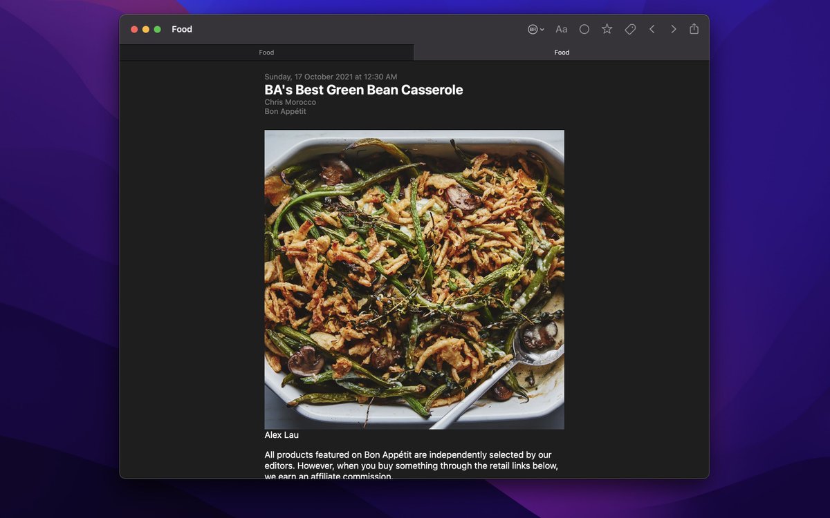The height and width of the screenshot is (518, 830).
Task: Click the Bon Appétit source name
Action: [285, 111]
